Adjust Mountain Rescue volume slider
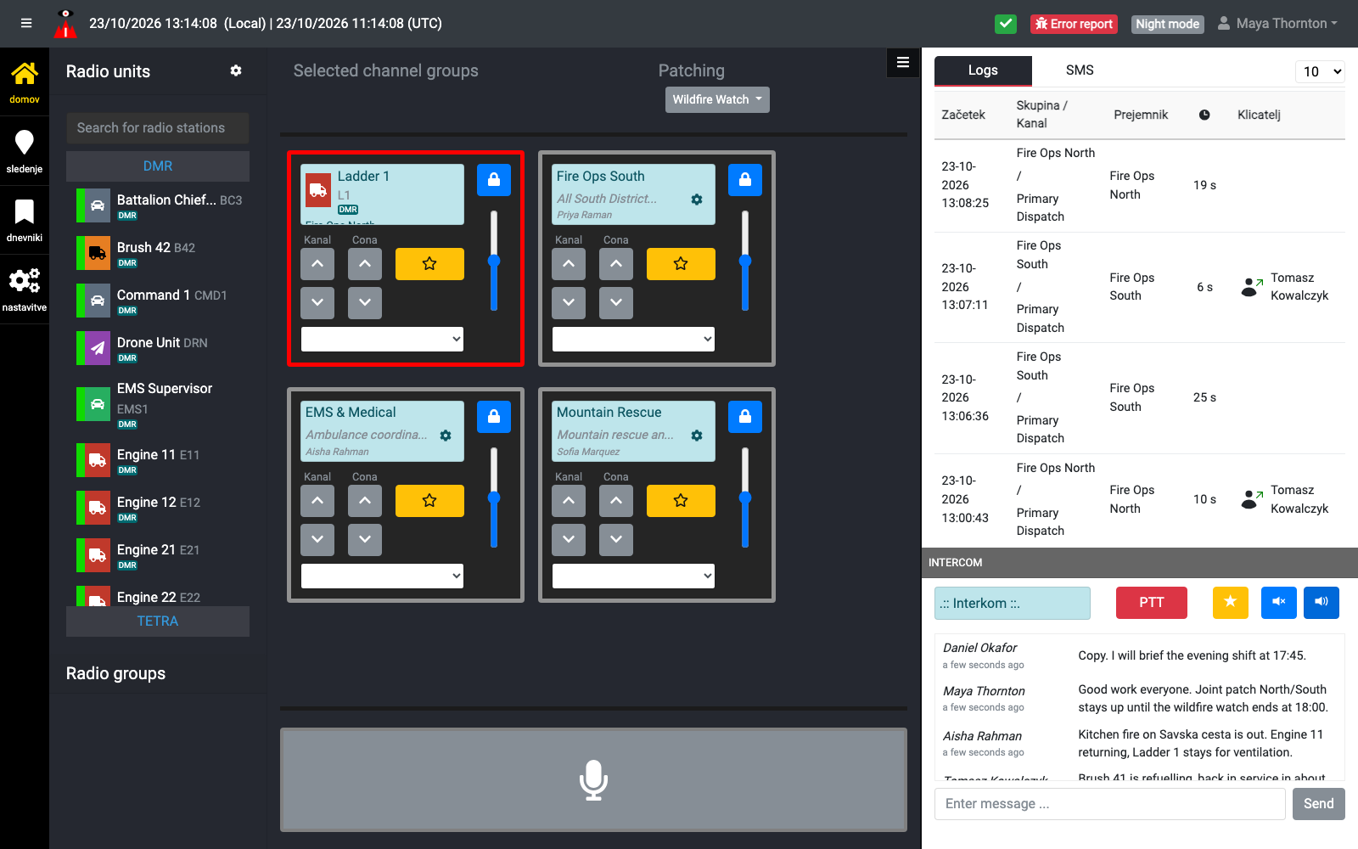This screenshot has height=849, width=1358. click(745, 498)
